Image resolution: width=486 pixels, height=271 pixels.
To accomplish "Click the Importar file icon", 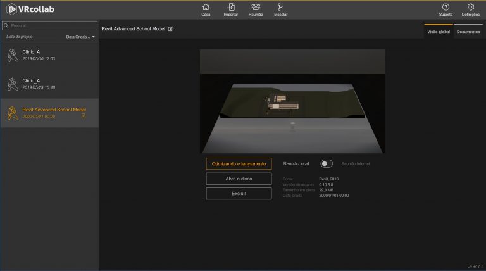I will [x=231, y=7].
